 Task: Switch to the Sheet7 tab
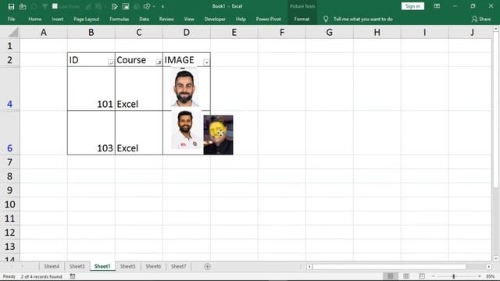pyautogui.click(x=178, y=266)
